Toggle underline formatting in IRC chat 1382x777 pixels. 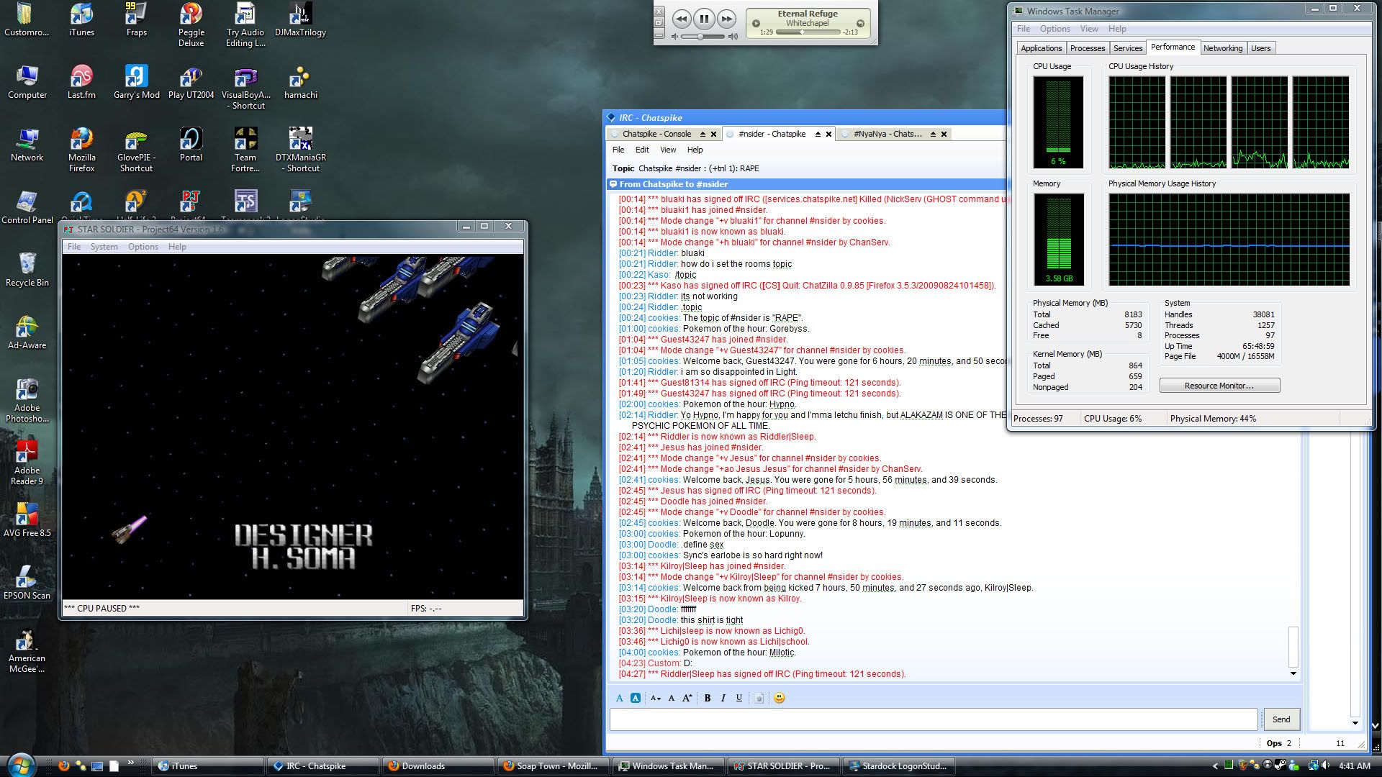pyautogui.click(x=739, y=698)
